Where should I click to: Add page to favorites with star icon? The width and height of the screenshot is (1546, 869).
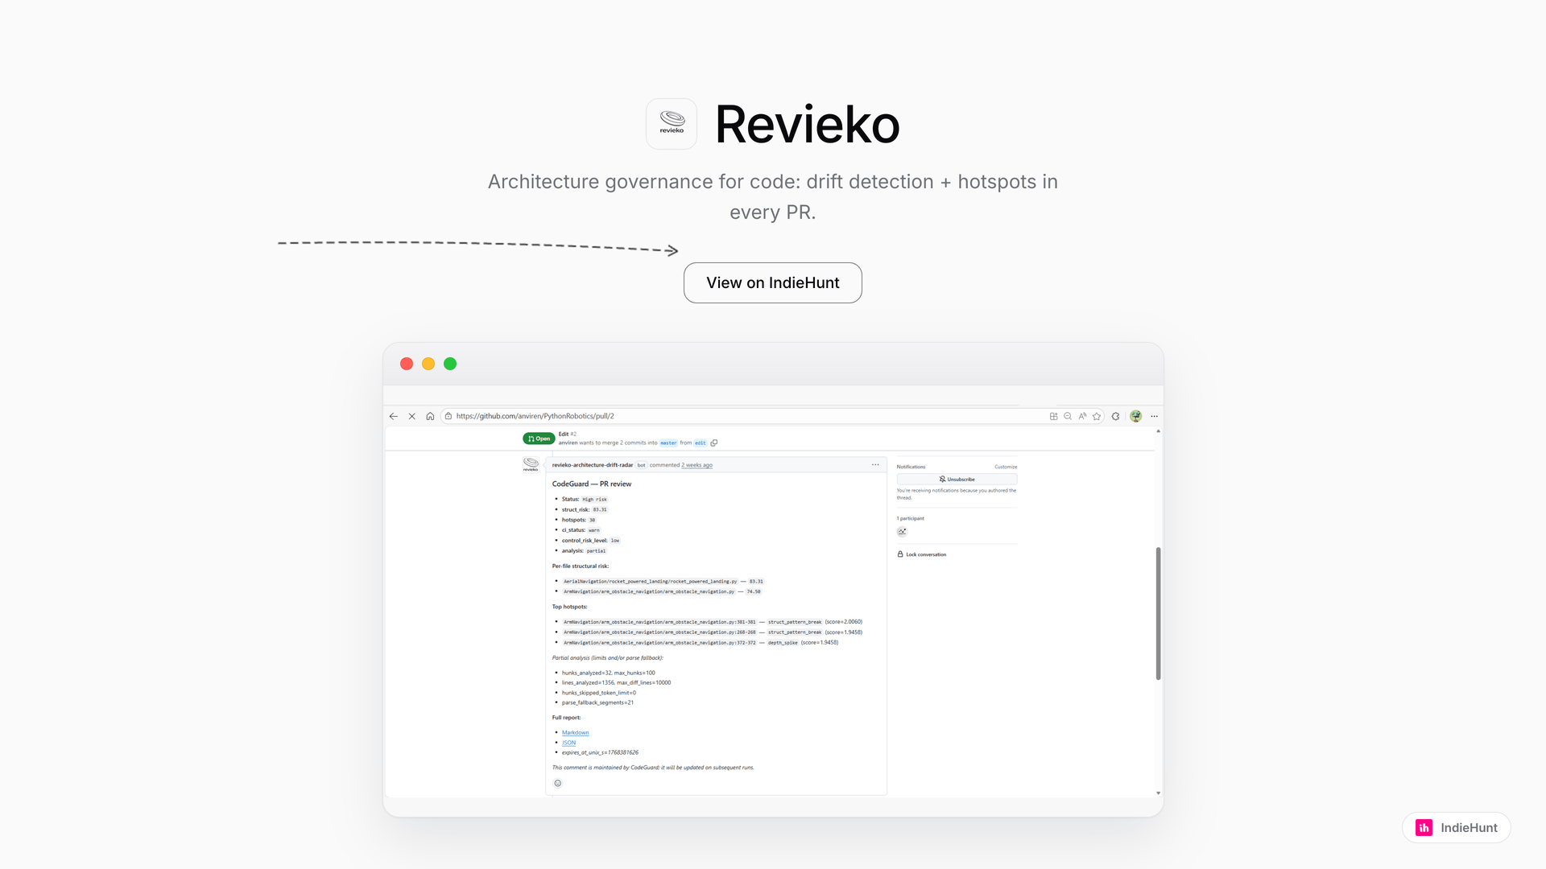1097,416
